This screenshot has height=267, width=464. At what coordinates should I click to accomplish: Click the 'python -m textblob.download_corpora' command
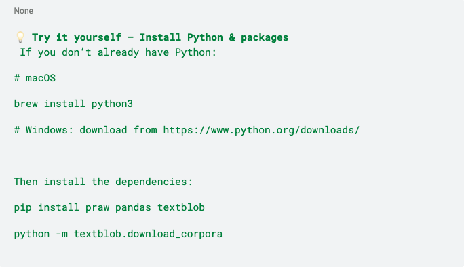(x=118, y=234)
